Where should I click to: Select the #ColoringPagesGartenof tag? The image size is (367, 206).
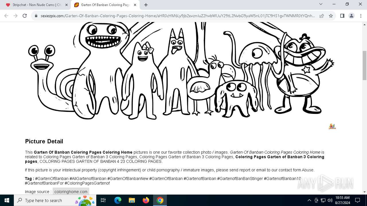87,183
